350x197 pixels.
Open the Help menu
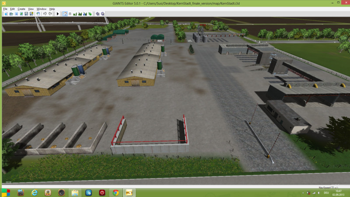point(52,9)
